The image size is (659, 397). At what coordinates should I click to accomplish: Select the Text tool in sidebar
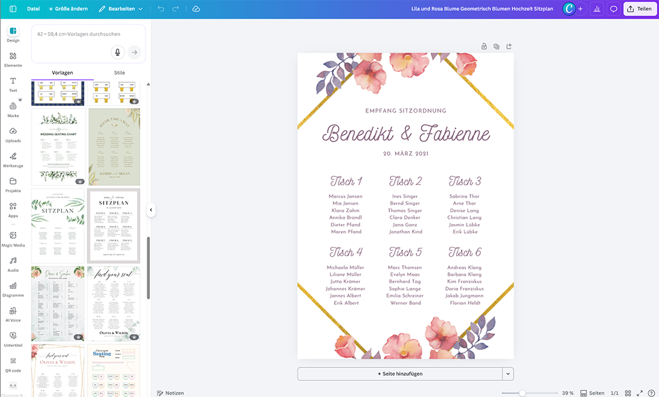click(13, 84)
